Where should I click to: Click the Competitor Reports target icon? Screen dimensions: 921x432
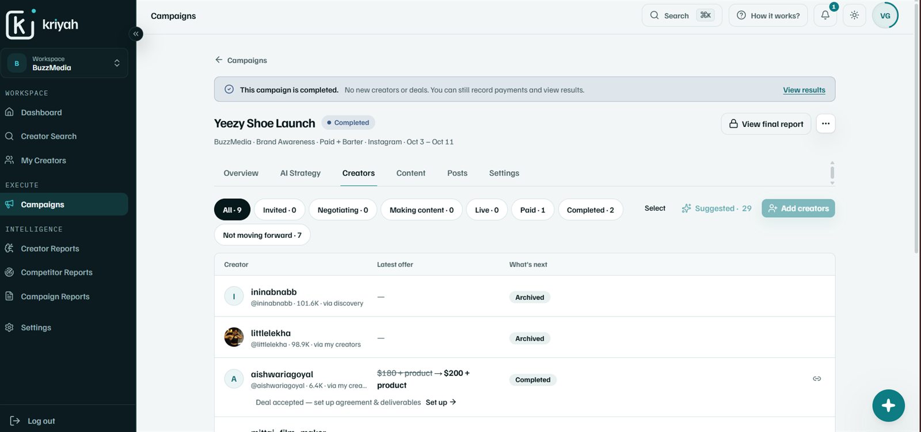[9, 272]
